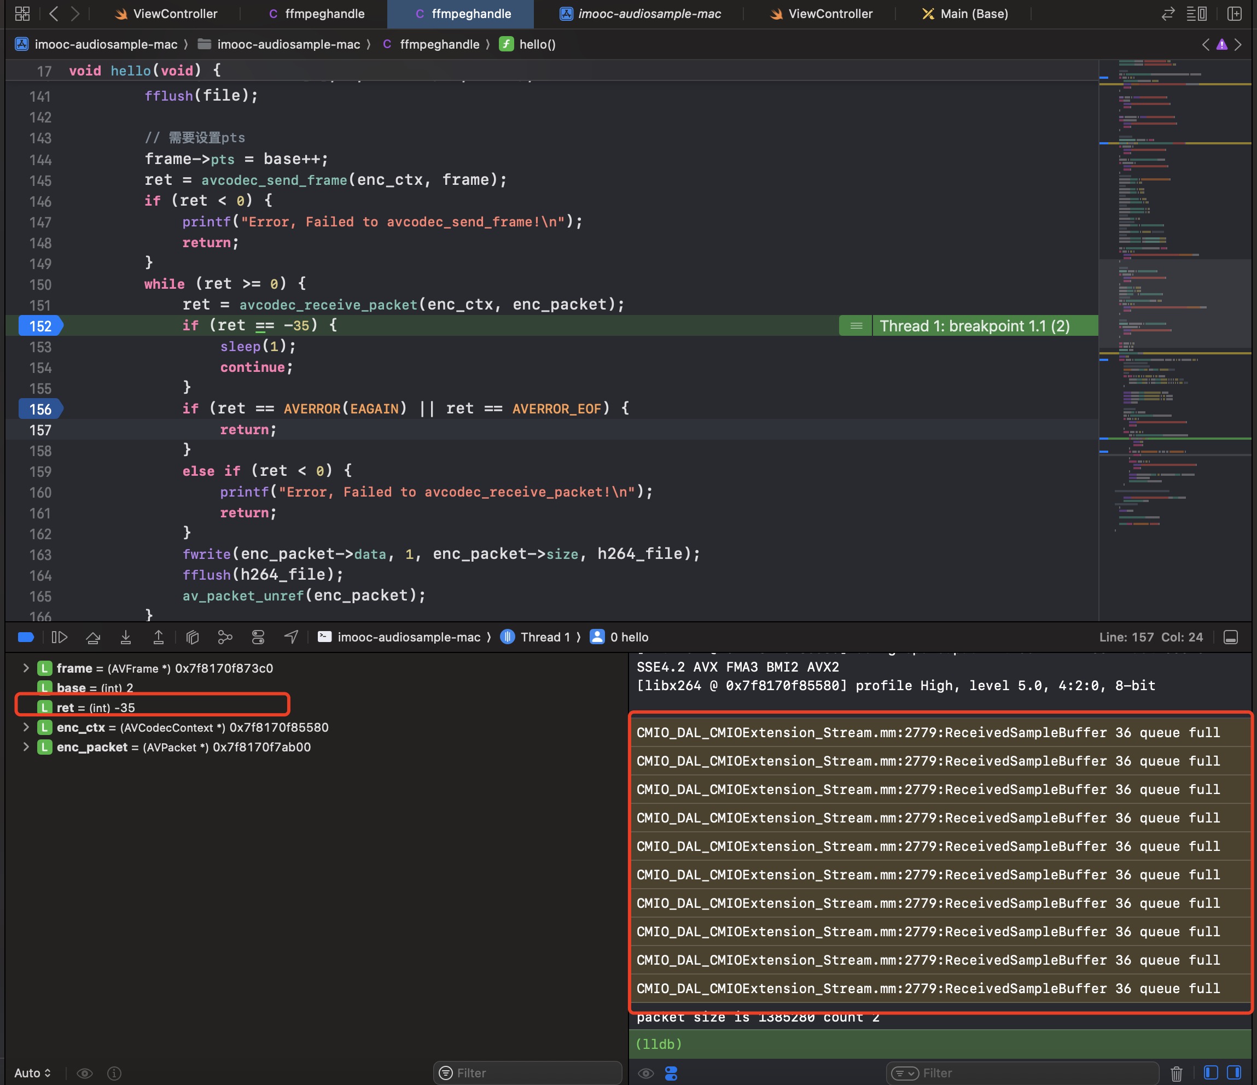
Task: Toggle the console pane
Action: click(x=1234, y=1072)
